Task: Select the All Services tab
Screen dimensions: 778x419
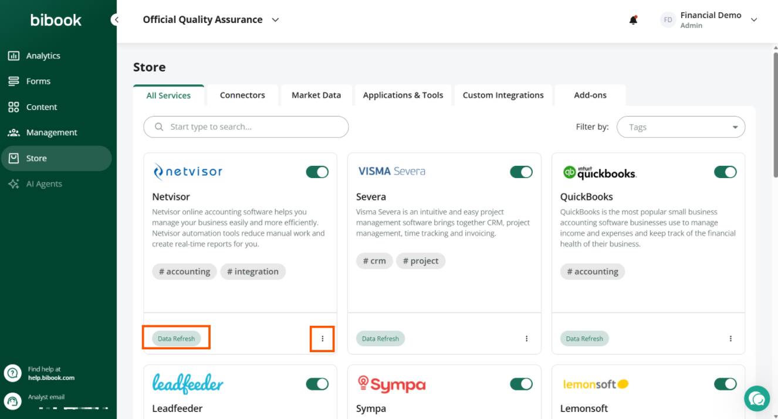Action: (x=168, y=96)
